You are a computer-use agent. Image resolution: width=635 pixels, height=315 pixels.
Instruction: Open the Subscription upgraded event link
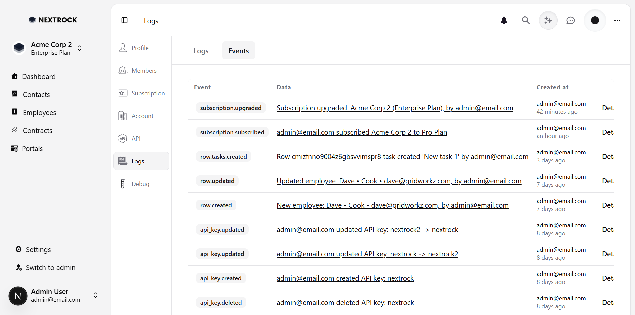pos(394,108)
